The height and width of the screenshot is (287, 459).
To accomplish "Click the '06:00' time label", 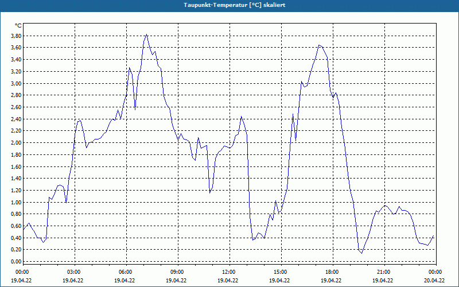I will click(x=126, y=272).
